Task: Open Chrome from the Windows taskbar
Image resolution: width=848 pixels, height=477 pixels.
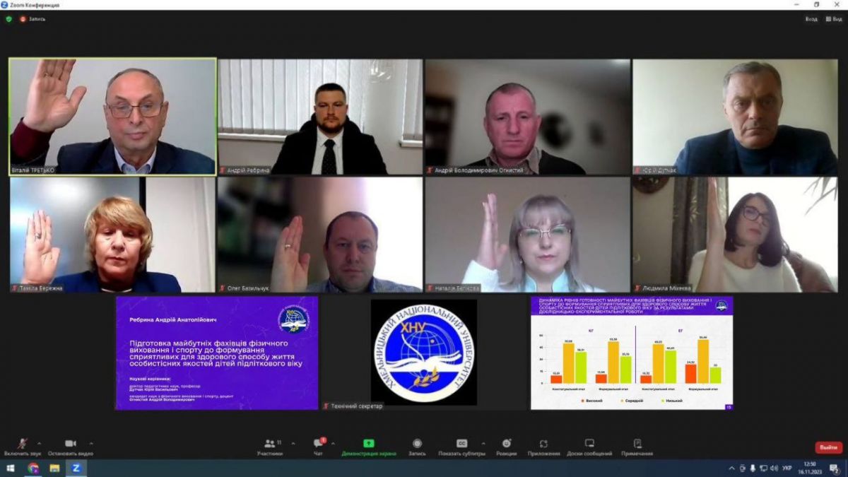Action: (33, 468)
